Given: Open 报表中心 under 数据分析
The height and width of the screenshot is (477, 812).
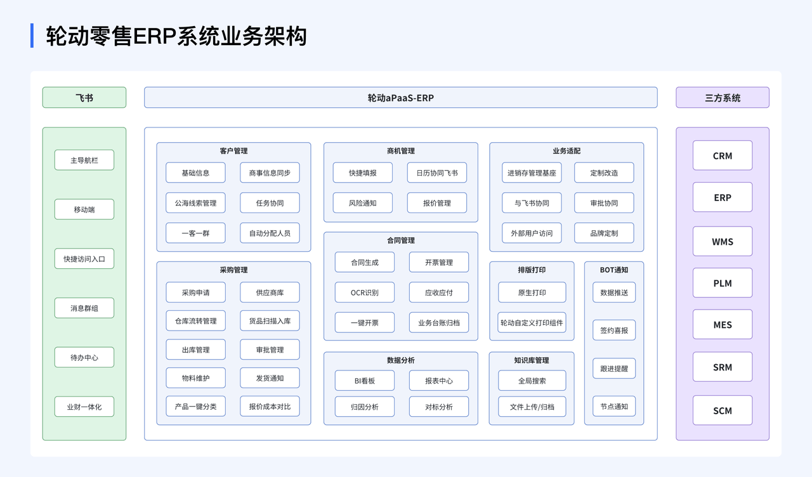Looking at the screenshot, I should (438, 380).
